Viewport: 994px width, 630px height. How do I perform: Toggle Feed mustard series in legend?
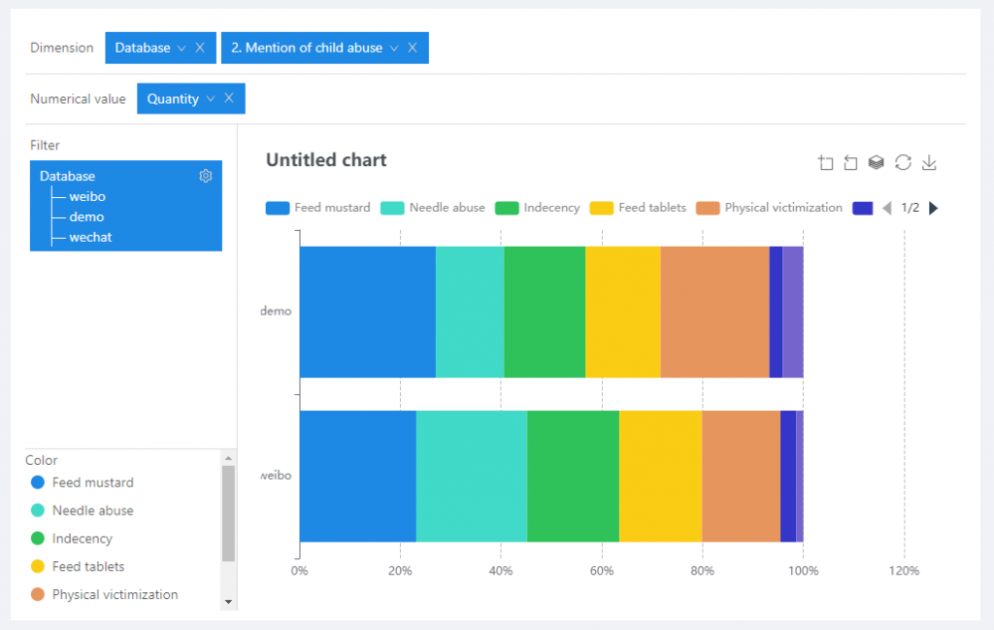pos(317,208)
